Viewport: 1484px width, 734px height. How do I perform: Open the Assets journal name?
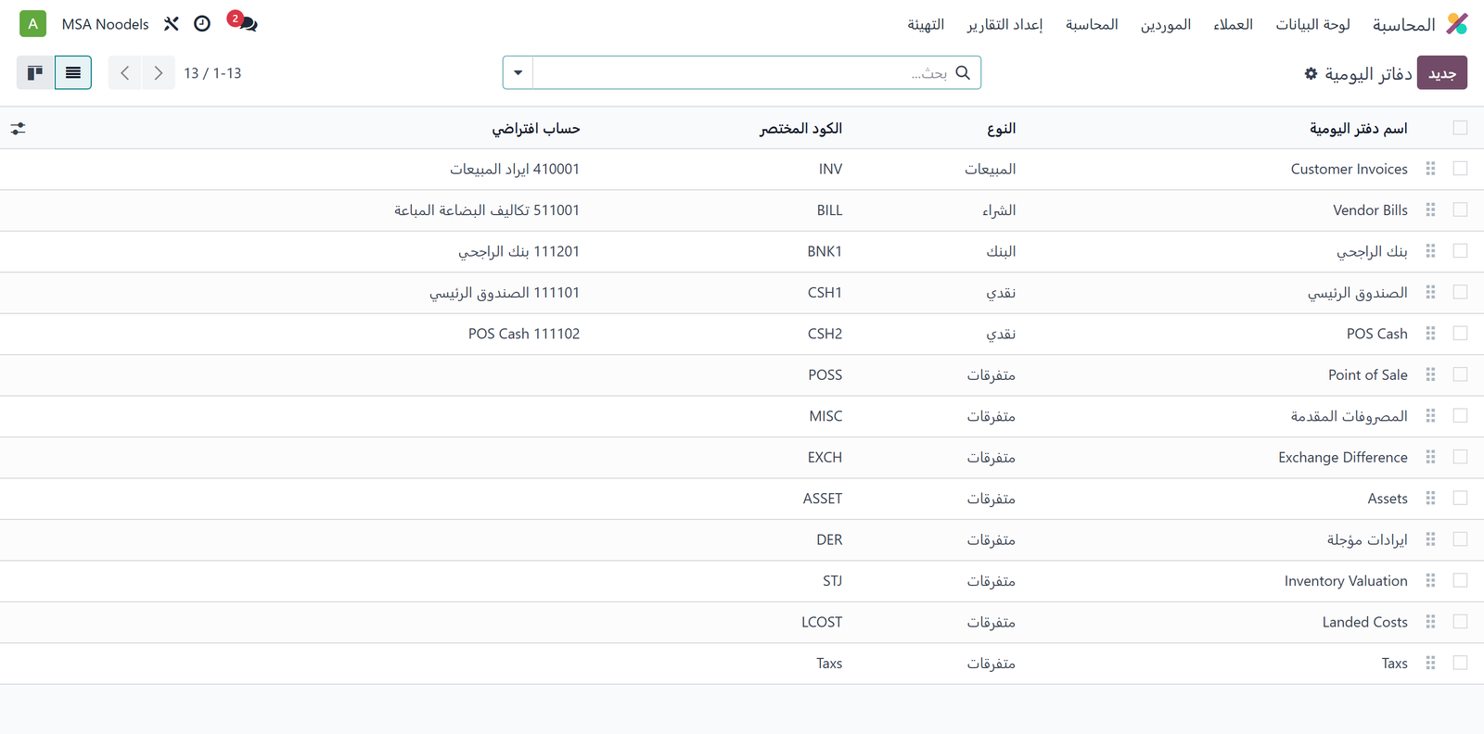point(1388,499)
